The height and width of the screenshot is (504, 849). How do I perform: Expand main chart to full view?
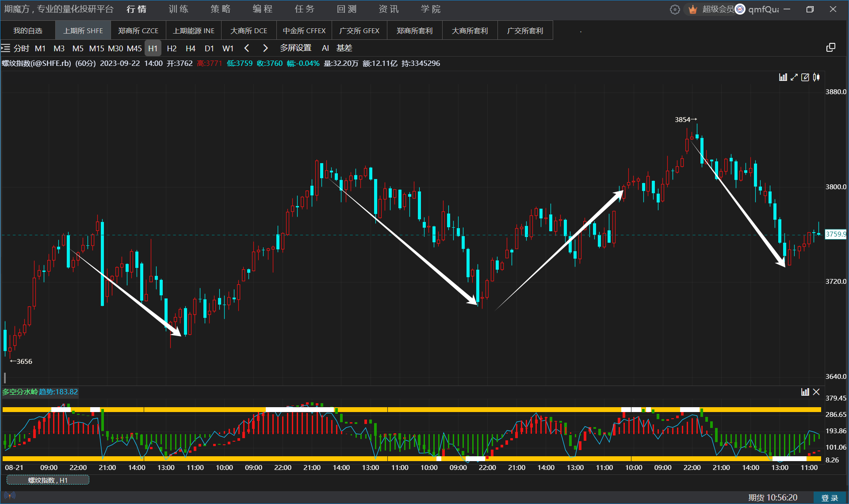[794, 77]
